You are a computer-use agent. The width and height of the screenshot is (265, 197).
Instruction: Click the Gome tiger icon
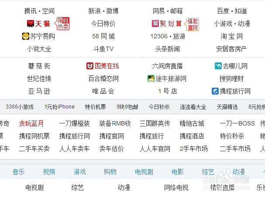click(90, 66)
